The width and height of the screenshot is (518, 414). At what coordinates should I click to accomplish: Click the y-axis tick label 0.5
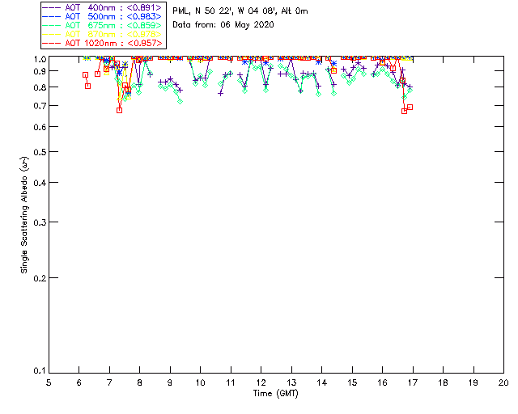pyautogui.click(x=39, y=152)
